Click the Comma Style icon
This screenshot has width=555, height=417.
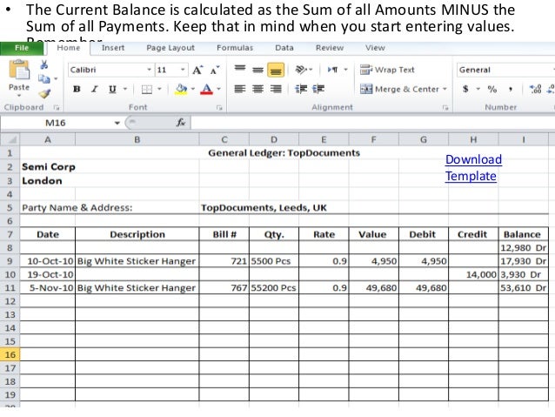pos(511,89)
